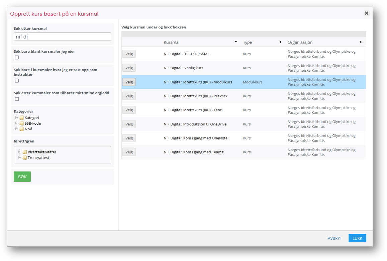Click the Kategori folder icon
The width and height of the screenshot is (387, 261).
22,118
